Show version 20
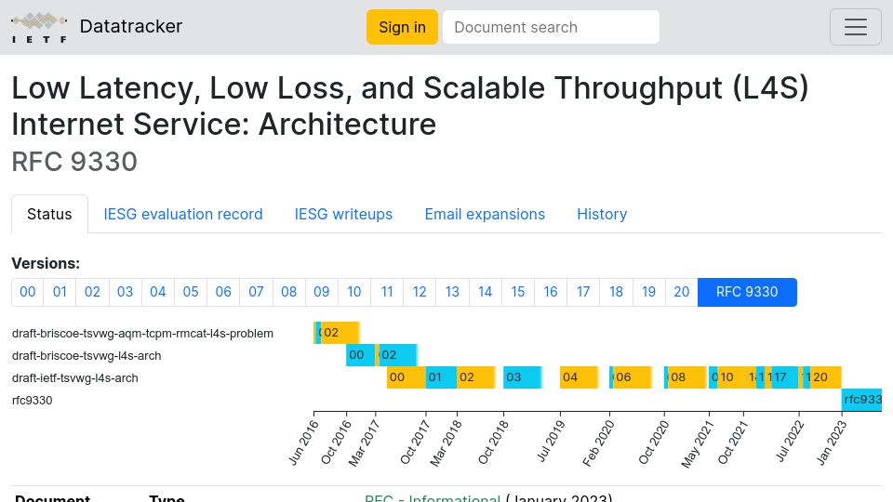Viewport: 893px width, 502px height. (682, 292)
